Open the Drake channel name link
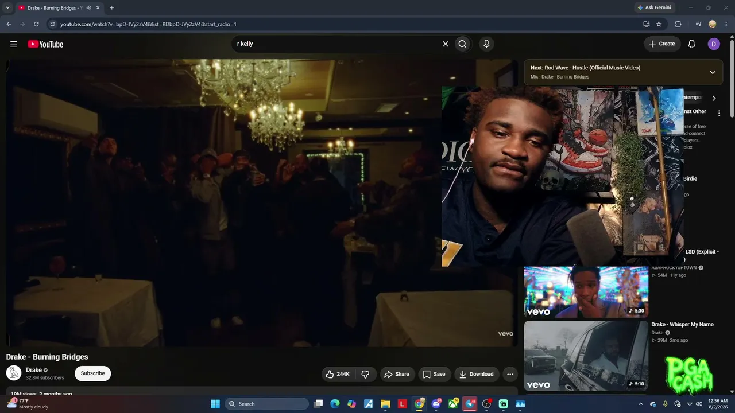This screenshot has width=735, height=413. [34, 370]
